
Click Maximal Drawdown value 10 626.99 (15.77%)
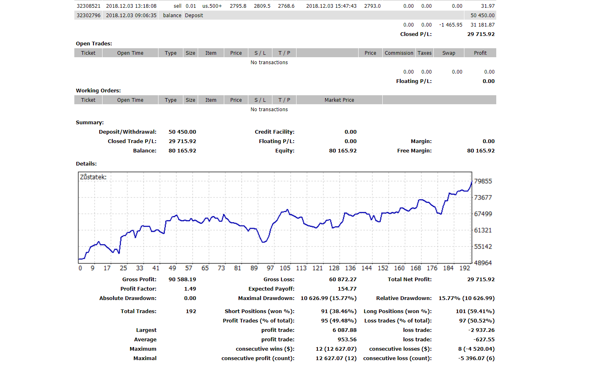click(328, 298)
